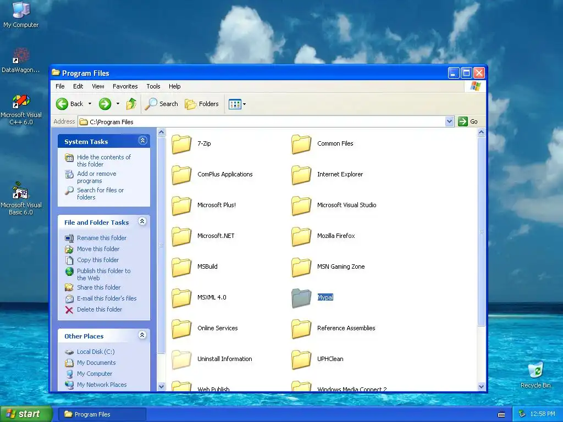563x422 pixels.
Task: Click the green Forward arrow icon
Action: coord(105,104)
